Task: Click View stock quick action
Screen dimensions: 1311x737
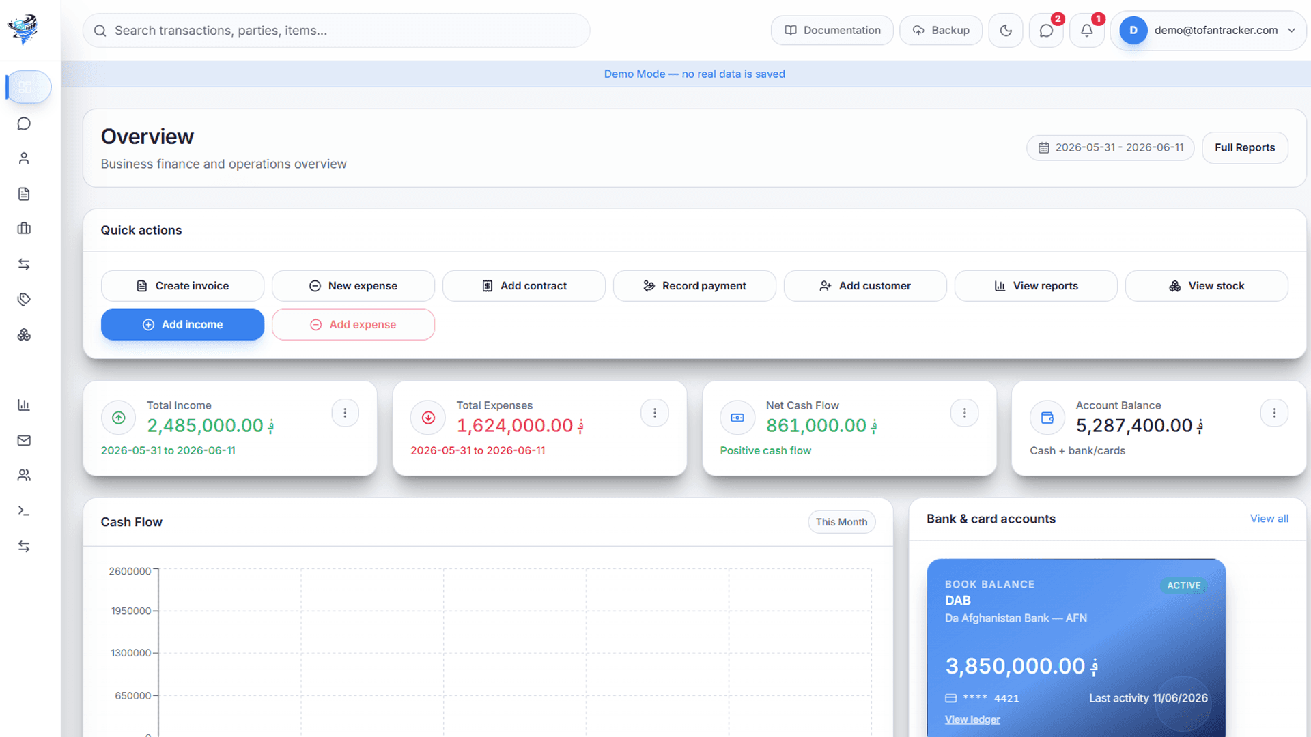Action: point(1207,286)
